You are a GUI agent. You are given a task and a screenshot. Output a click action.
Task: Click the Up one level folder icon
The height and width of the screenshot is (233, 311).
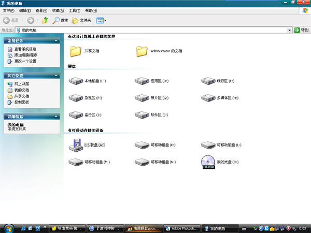click(x=45, y=20)
